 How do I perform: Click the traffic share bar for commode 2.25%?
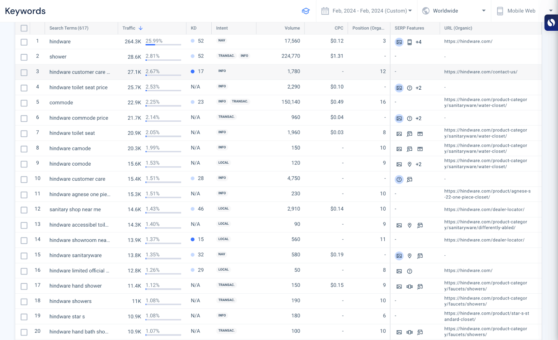click(x=163, y=106)
